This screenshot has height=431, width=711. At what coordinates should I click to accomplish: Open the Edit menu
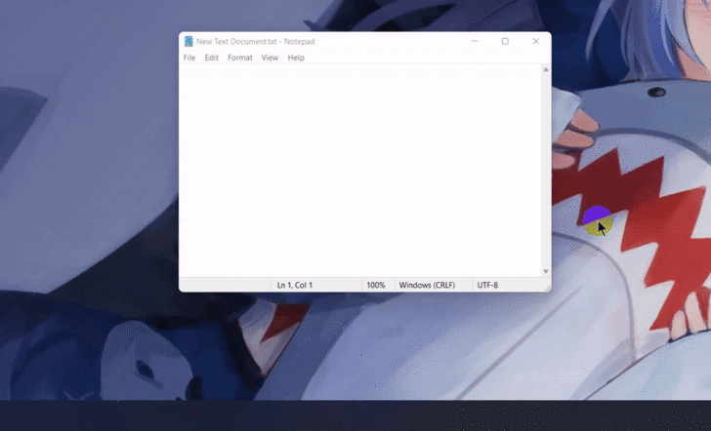(x=211, y=58)
